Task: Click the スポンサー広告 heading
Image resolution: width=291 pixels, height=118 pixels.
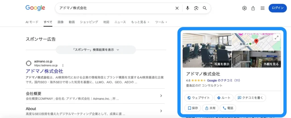Action: (40, 39)
